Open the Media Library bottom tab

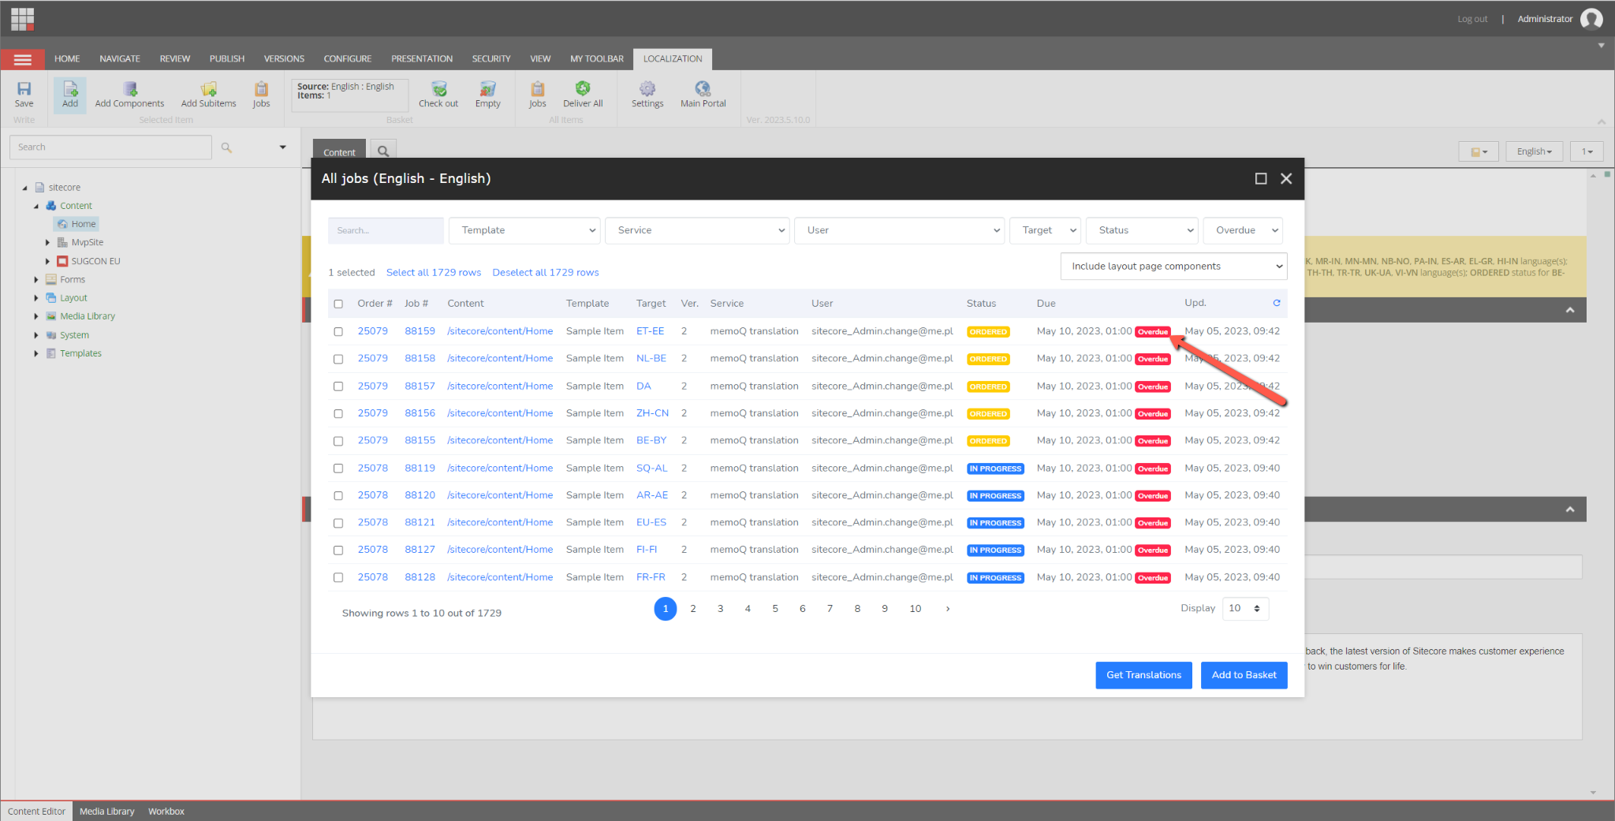tap(107, 812)
